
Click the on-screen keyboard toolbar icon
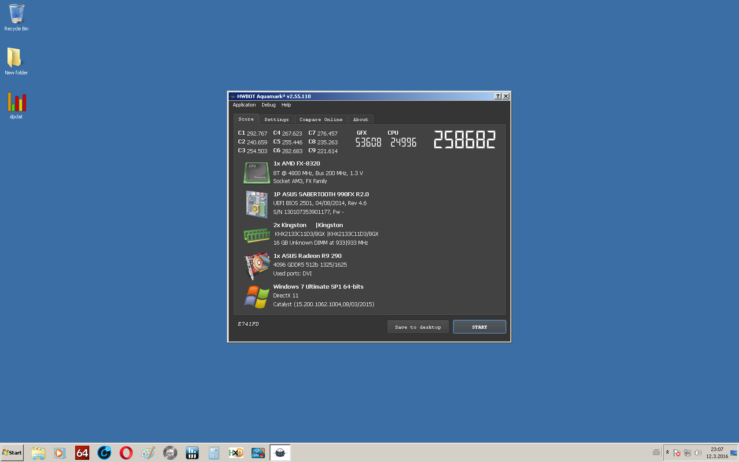point(656,452)
